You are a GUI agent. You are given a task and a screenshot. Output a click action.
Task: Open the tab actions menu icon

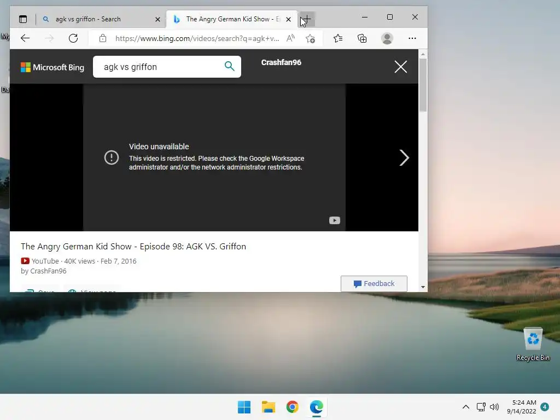tap(23, 19)
